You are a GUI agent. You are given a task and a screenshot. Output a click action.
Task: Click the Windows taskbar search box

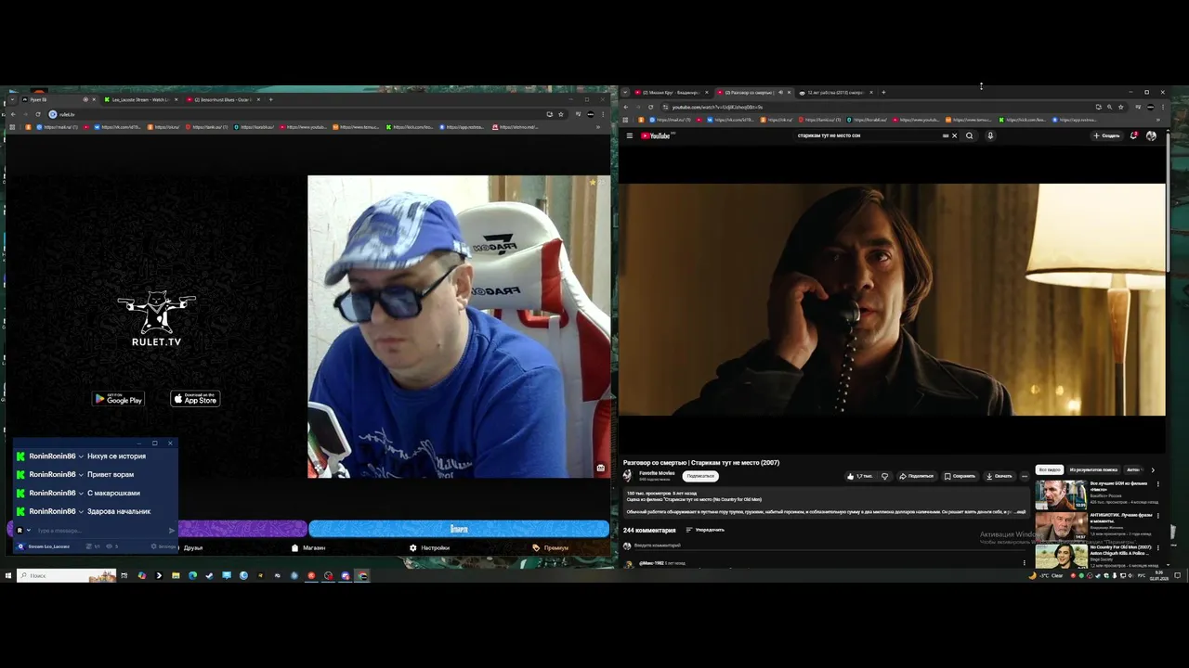tap(65, 575)
